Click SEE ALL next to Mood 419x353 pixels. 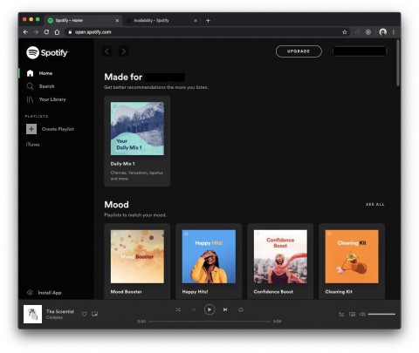pos(375,205)
